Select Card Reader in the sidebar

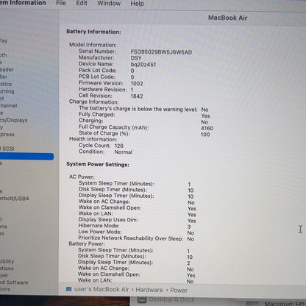7,70
